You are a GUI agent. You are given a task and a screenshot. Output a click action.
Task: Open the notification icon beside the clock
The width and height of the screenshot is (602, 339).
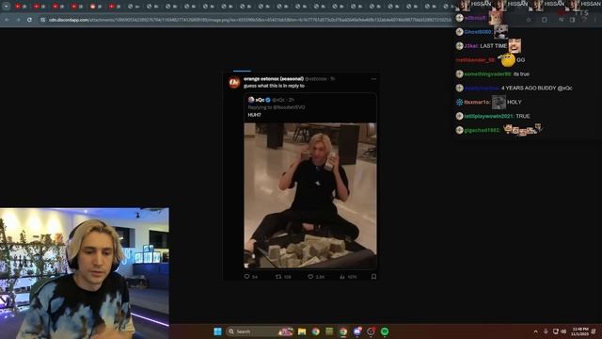(x=594, y=331)
